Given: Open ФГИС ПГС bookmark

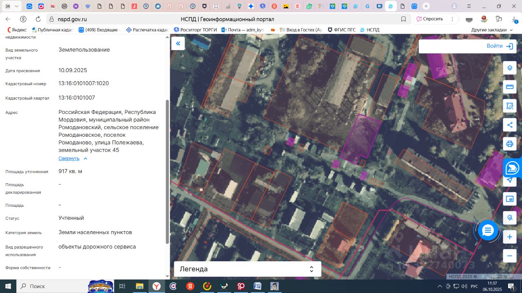Looking at the screenshot, I should (342, 30).
